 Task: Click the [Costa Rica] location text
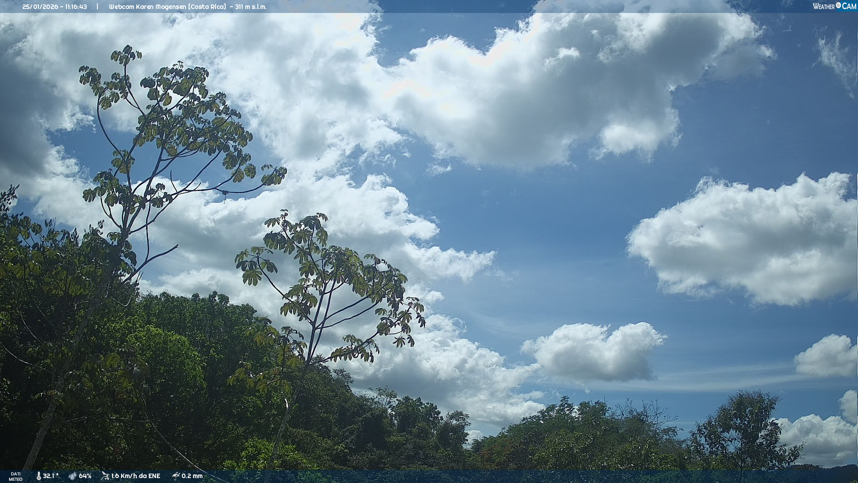tap(207, 7)
